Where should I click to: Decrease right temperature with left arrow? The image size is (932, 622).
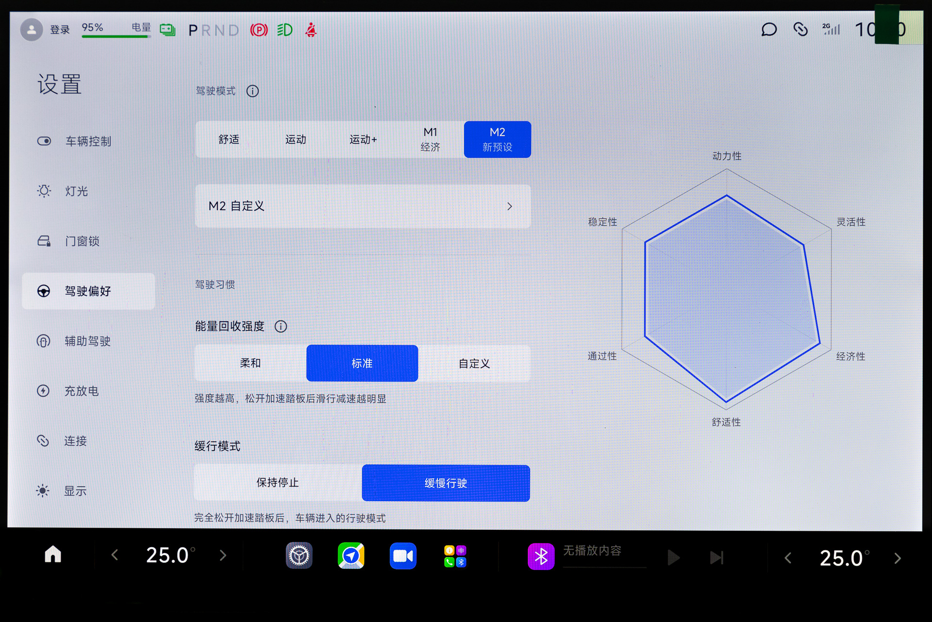788,558
